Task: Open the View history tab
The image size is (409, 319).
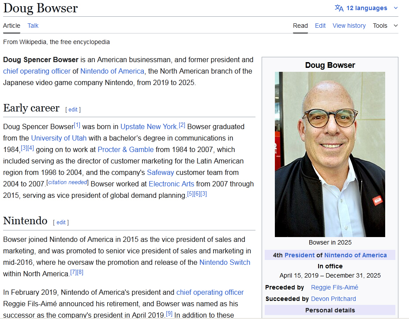Action: (x=349, y=26)
